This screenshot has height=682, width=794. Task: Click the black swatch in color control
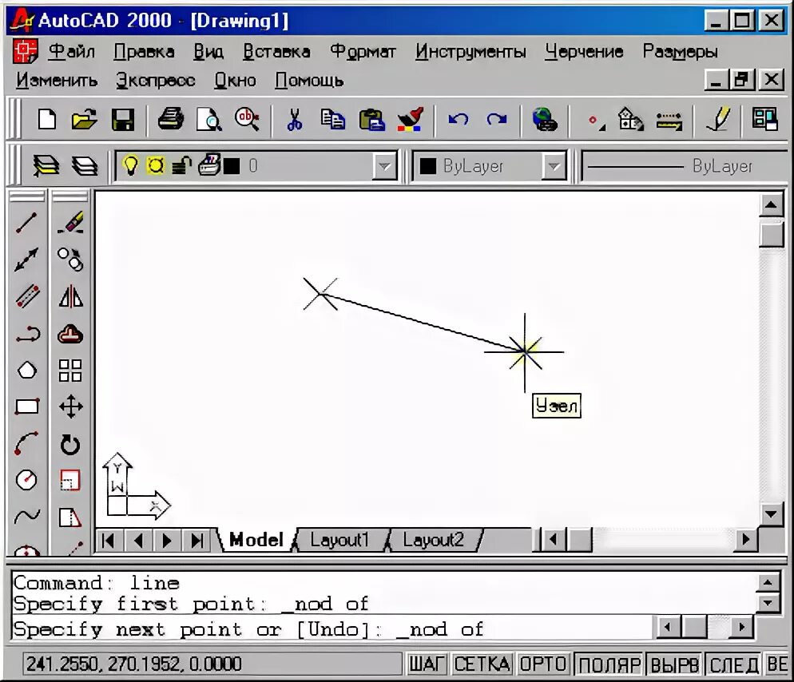(428, 166)
